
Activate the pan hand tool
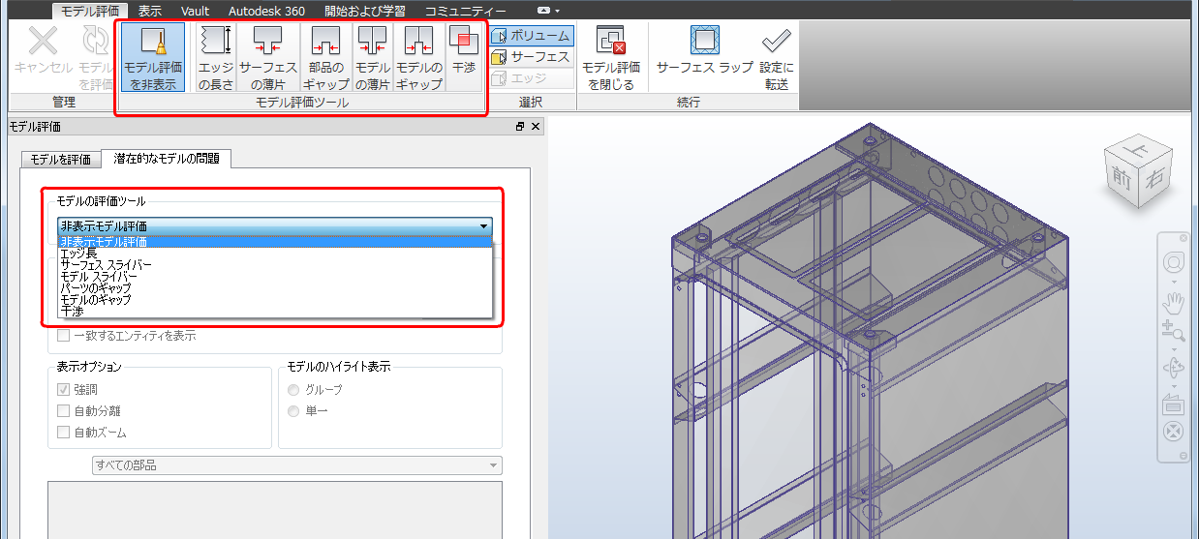tap(1174, 301)
